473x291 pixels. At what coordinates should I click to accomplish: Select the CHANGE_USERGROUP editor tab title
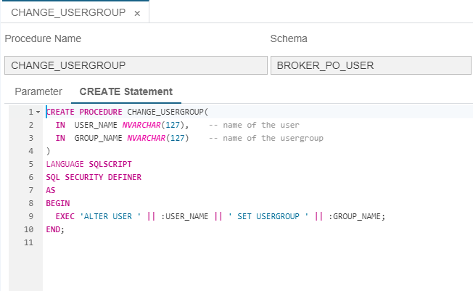click(68, 12)
